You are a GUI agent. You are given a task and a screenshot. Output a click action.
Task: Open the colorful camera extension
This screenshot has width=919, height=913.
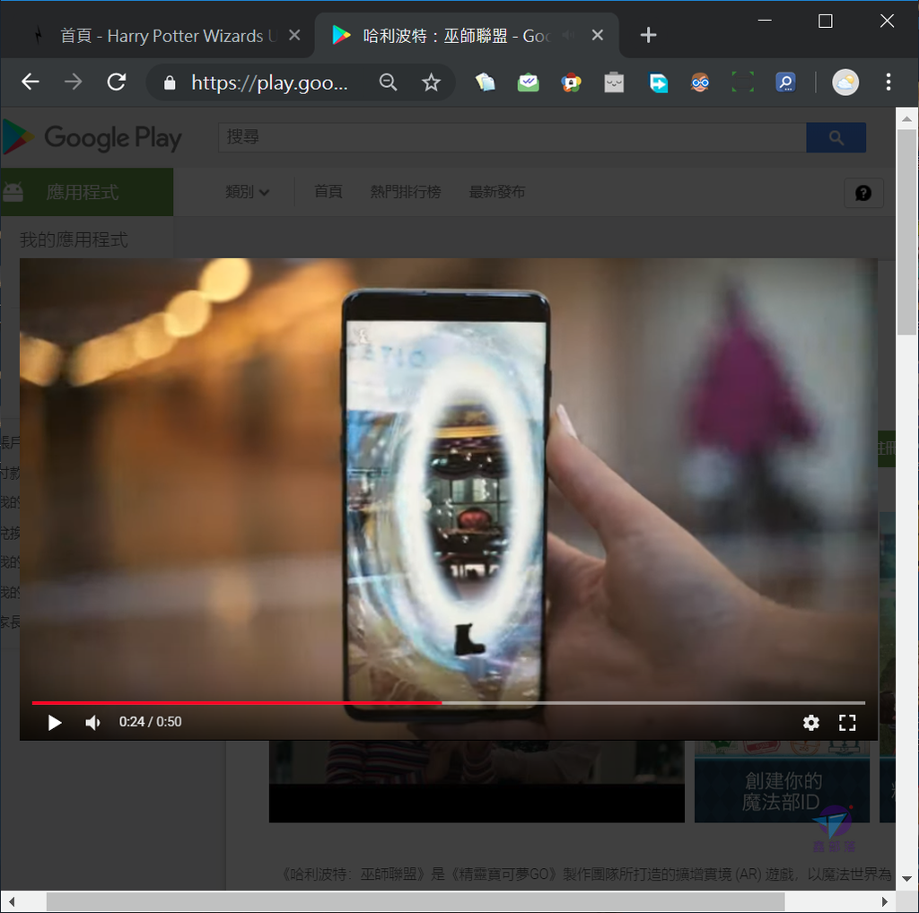click(571, 82)
